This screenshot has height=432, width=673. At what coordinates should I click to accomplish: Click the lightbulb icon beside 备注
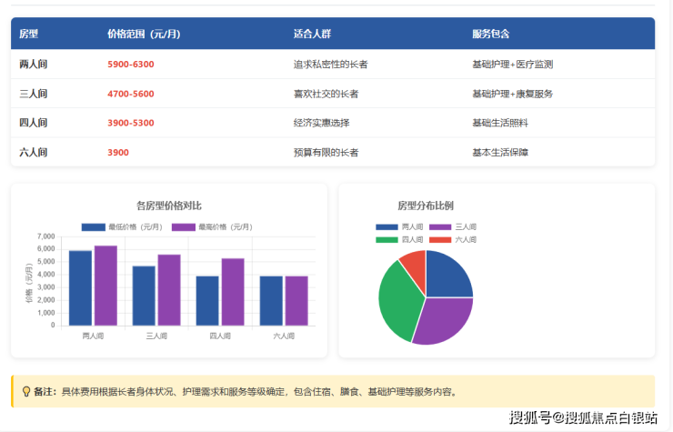(x=25, y=392)
